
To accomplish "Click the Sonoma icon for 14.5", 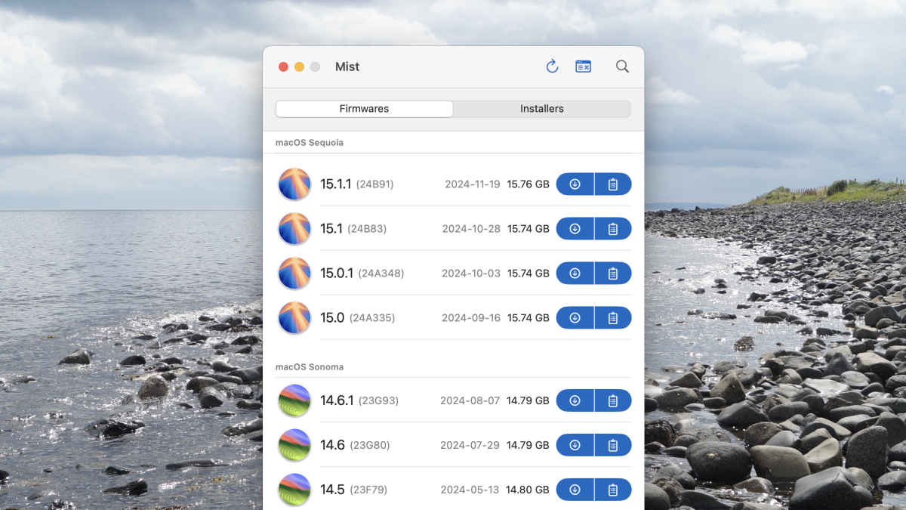I will tap(294, 490).
